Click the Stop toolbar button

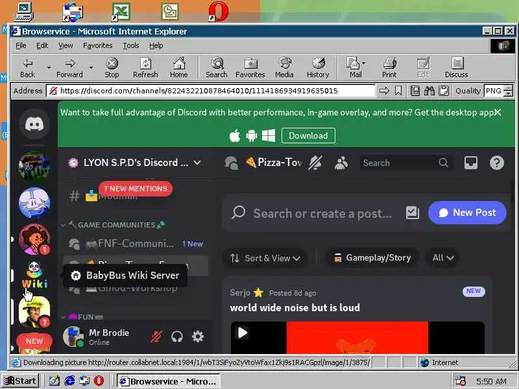tap(112, 68)
